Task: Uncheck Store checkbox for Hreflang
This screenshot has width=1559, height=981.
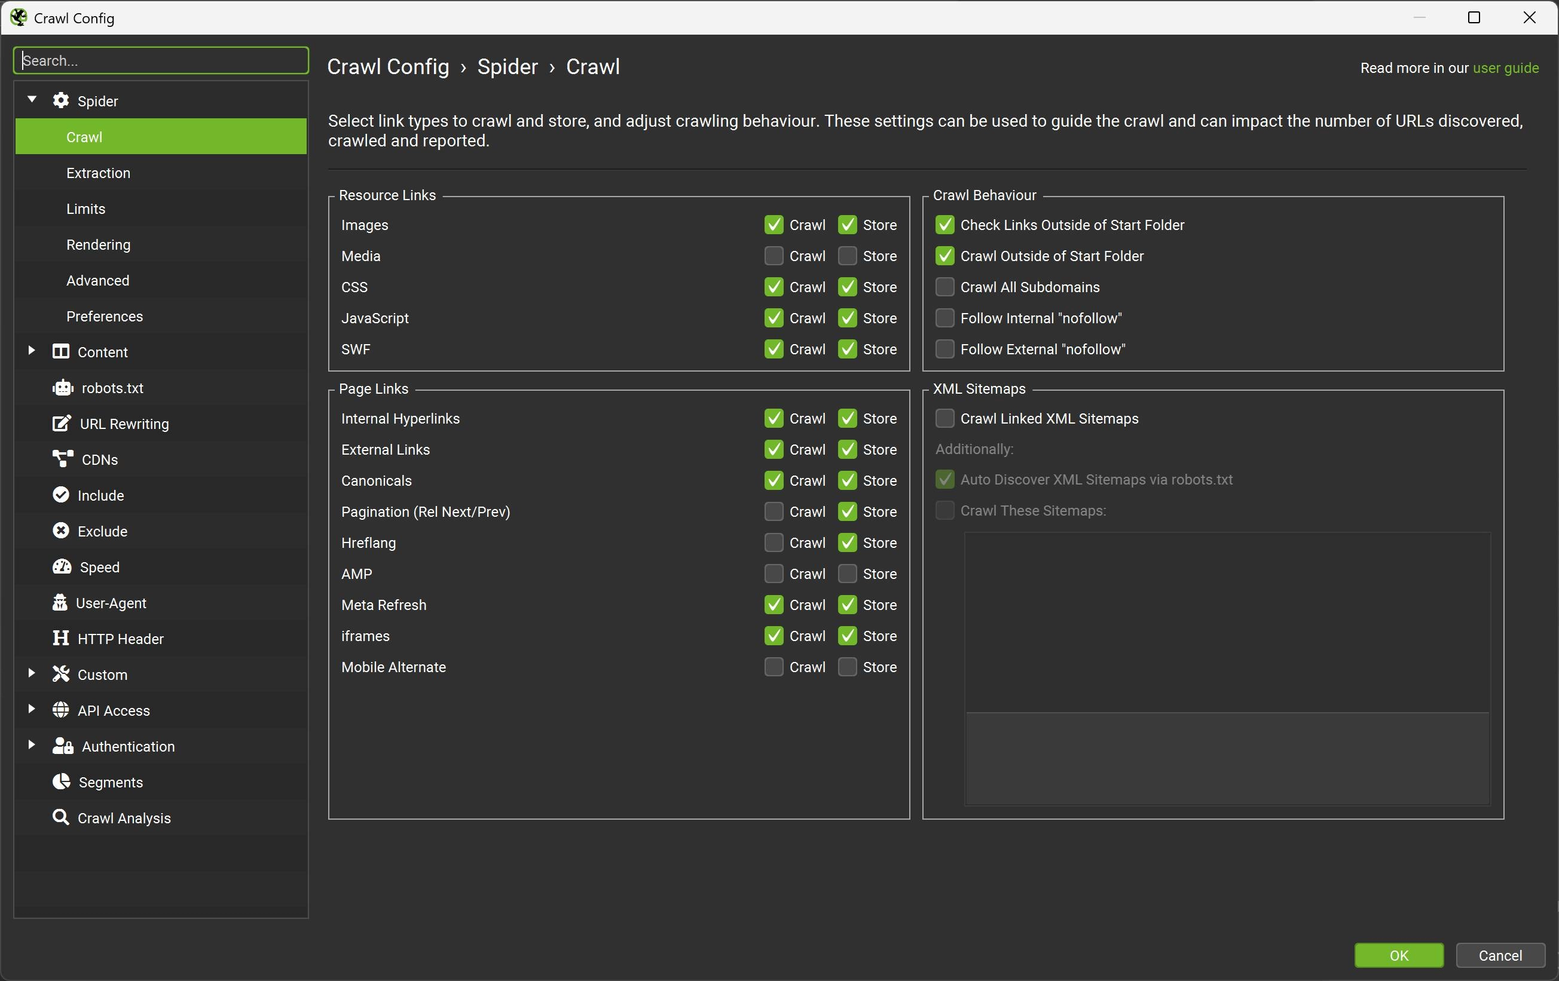Action: 847,543
